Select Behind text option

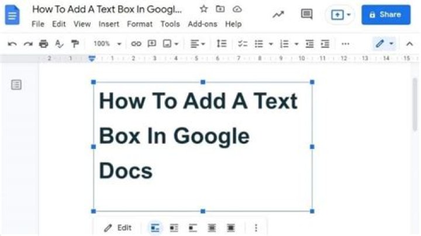(x=212, y=228)
